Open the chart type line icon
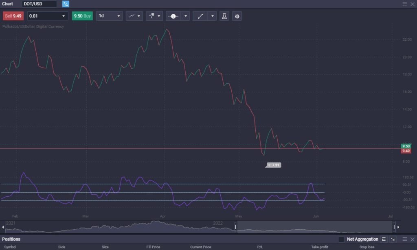Viewport: 417px width, 250px height. tap(134, 16)
